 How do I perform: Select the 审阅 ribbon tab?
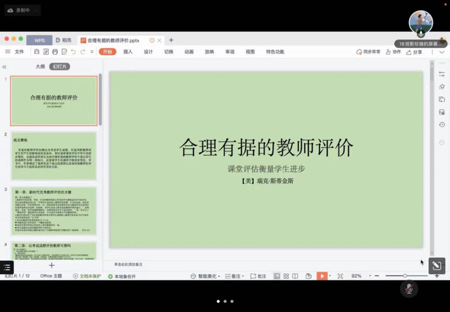point(230,52)
